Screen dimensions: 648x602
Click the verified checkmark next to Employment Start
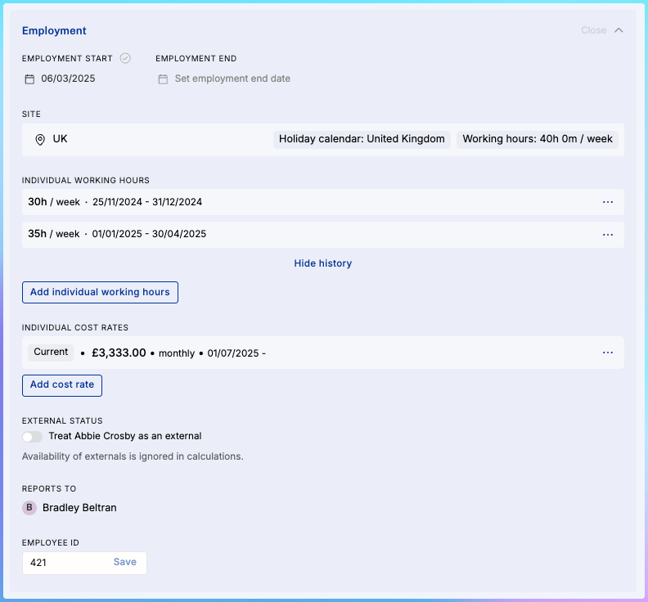(x=125, y=58)
